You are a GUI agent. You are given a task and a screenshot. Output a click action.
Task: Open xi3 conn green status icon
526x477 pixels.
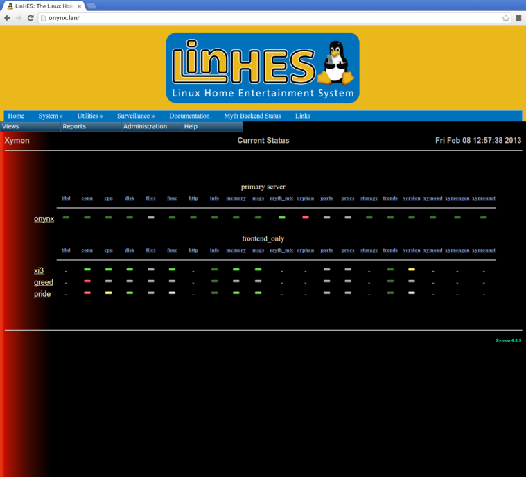click(87, 270)
